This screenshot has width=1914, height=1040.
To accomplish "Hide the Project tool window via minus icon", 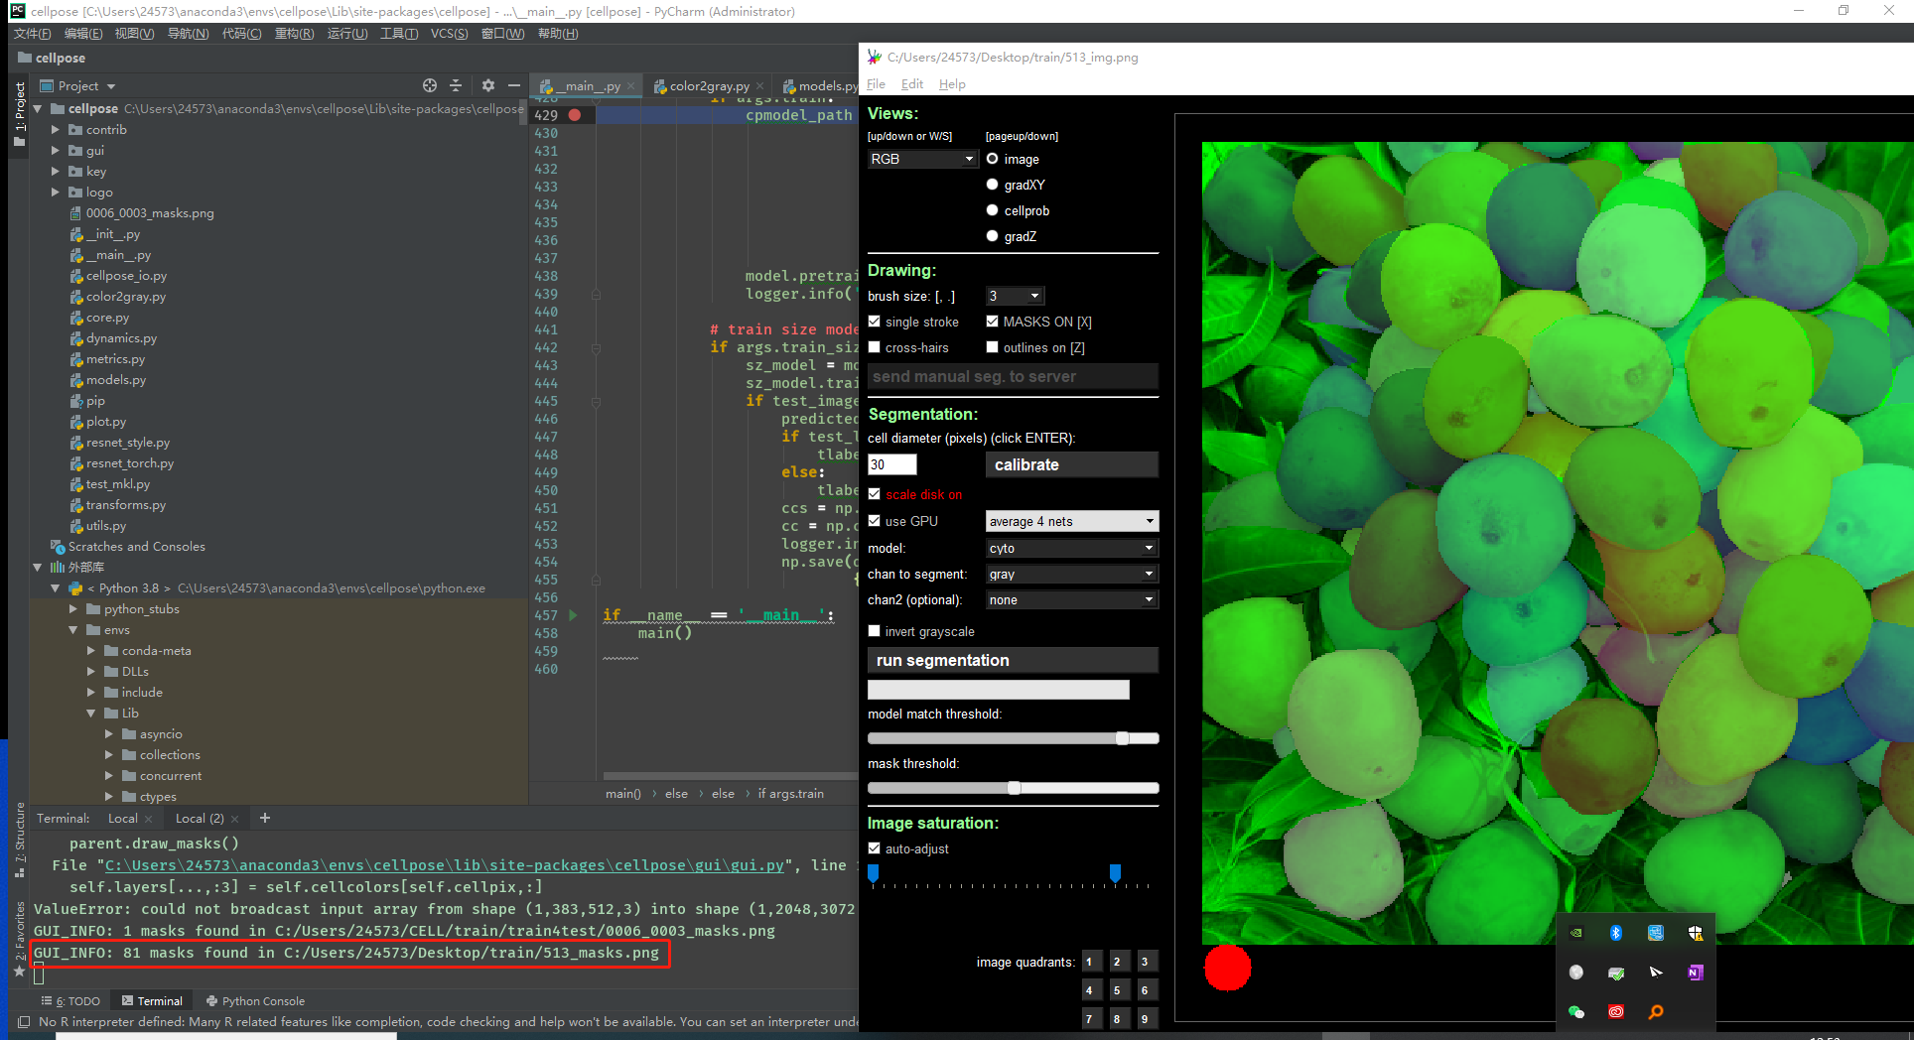I will [x=514, y=85].
